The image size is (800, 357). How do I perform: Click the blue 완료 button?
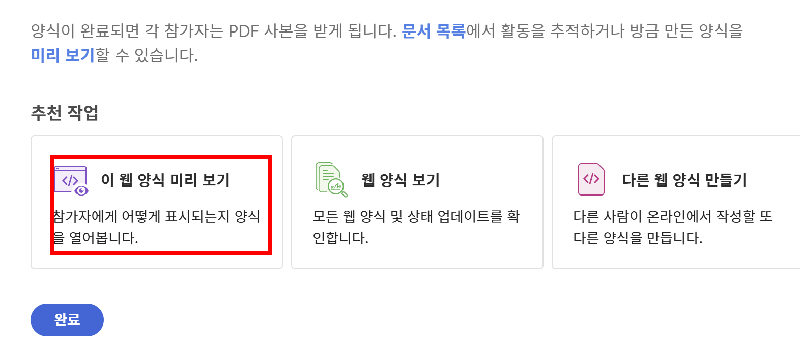[x=67, y=320]
